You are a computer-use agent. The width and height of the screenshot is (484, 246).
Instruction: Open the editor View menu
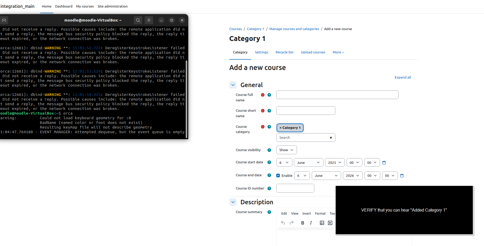coord(295,214)
